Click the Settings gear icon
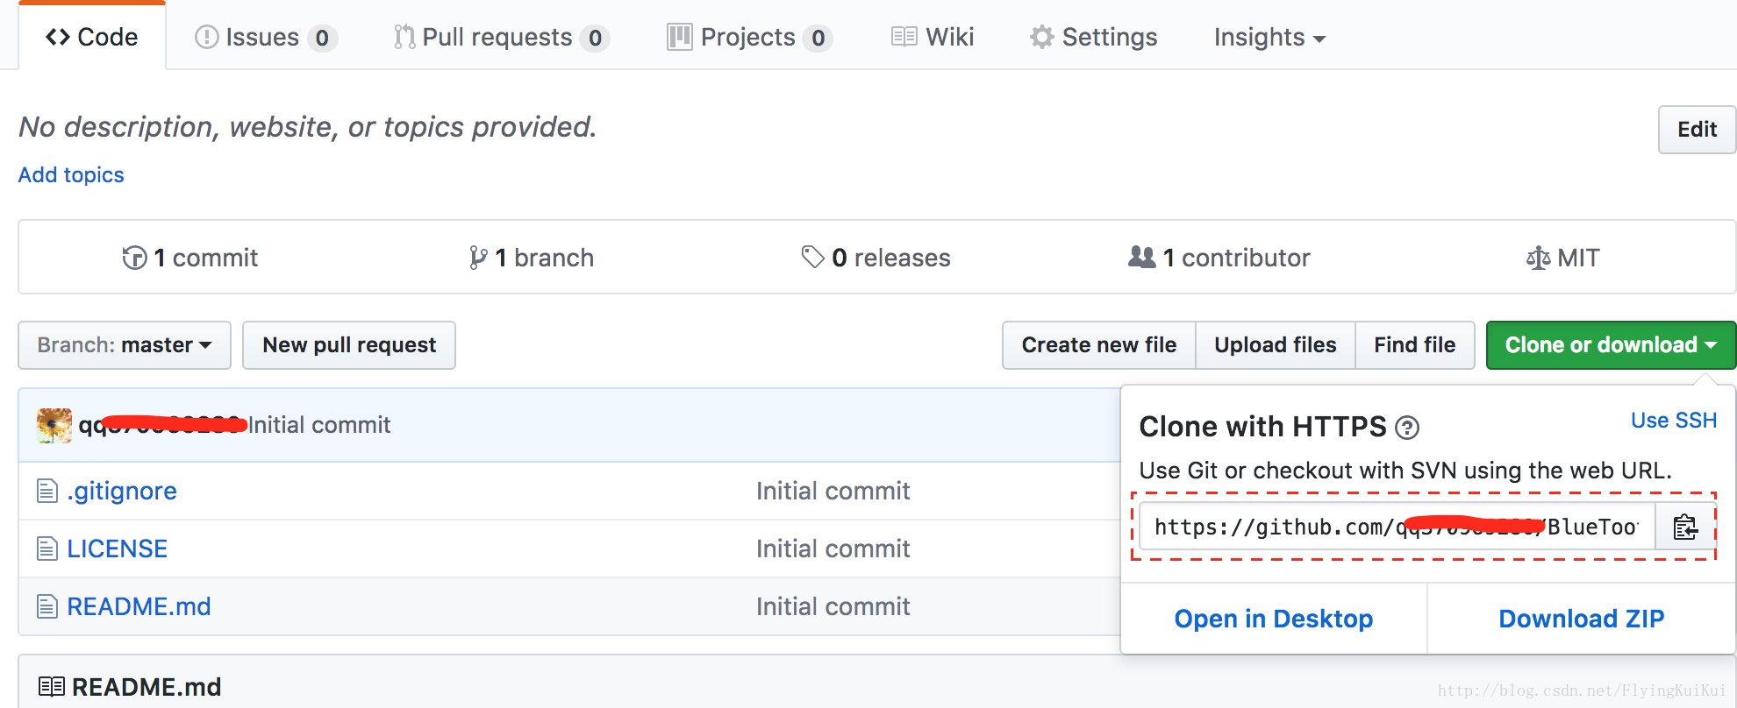The height and width of the screenshot is (708, 1737). click(x=1042, y=37)
